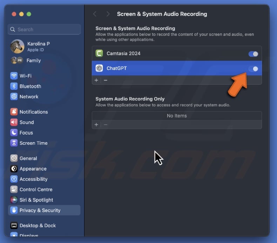The image size is (277, 243).
Task: Open the Network globe icon
Action: pos(14,97)
